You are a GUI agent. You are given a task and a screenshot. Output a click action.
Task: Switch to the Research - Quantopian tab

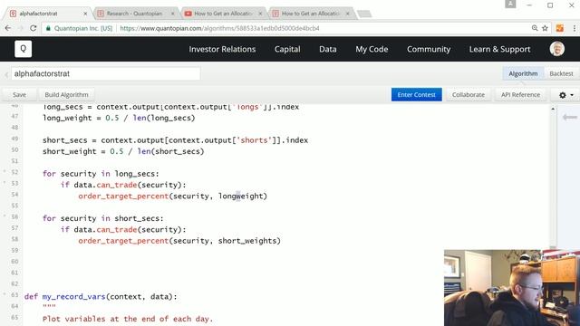click(x=134, y=14)
